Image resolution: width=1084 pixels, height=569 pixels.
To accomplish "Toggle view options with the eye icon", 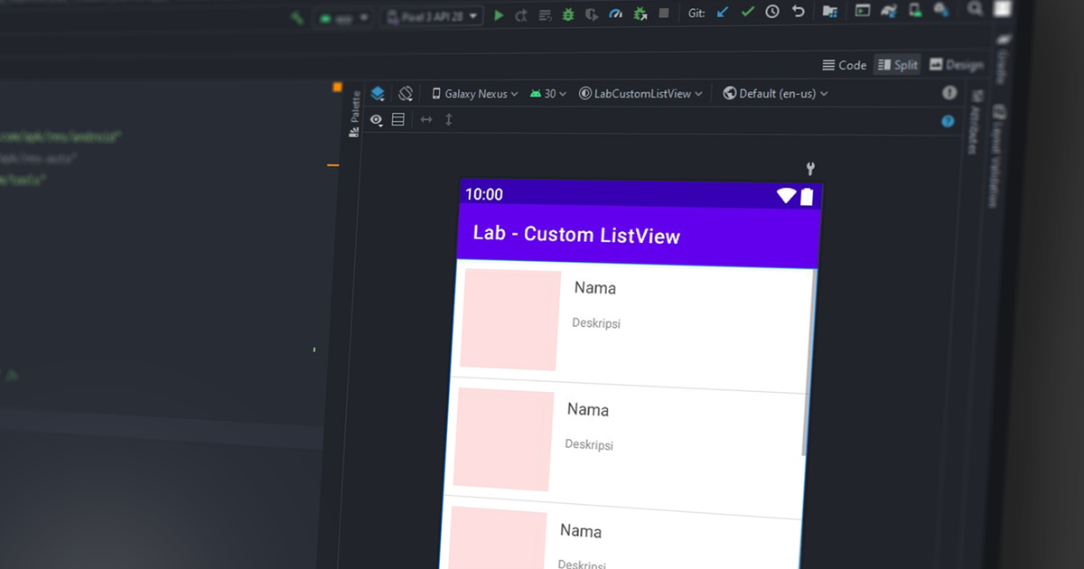I will click(377, 119).
